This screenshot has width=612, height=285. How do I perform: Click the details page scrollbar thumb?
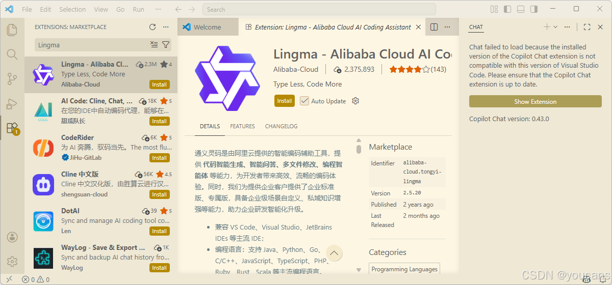click(359, 149)
